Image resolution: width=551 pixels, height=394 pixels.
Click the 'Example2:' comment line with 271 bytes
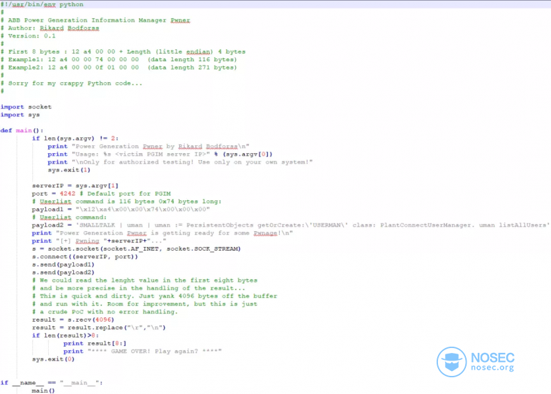pyautogui.click(x=119, y=68)
